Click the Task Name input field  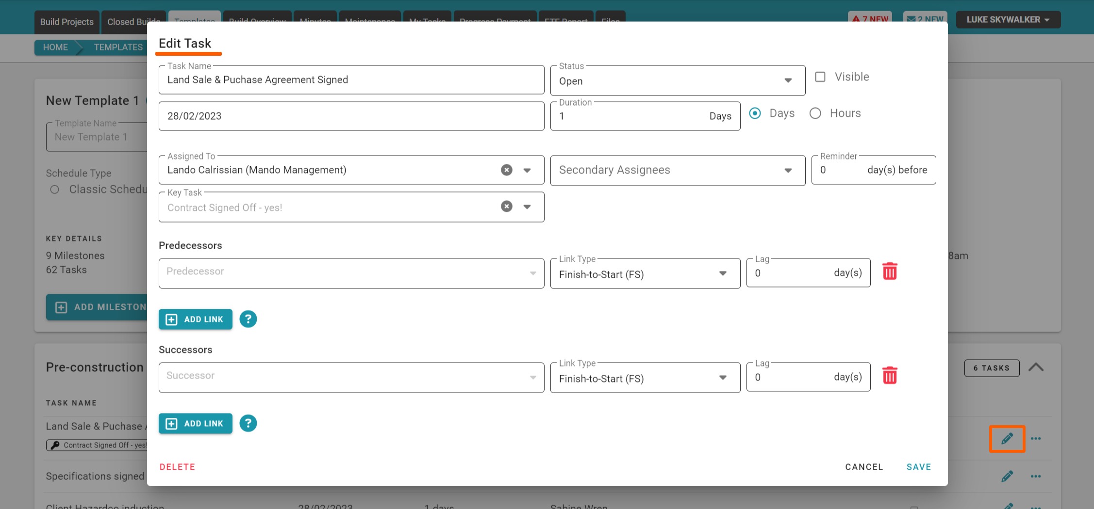coord(351,80)
